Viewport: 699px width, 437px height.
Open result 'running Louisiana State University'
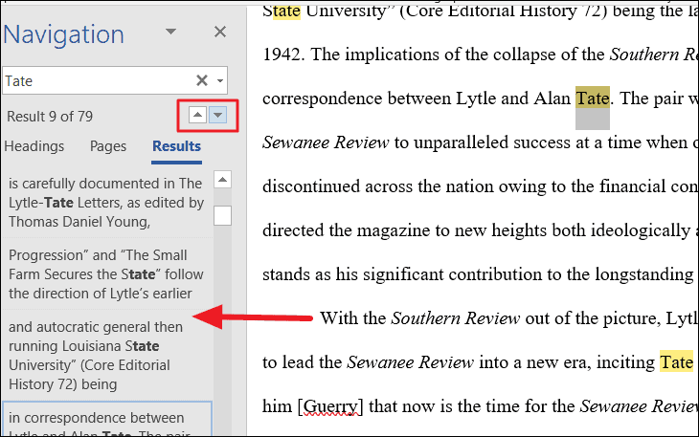coord(106,355)
